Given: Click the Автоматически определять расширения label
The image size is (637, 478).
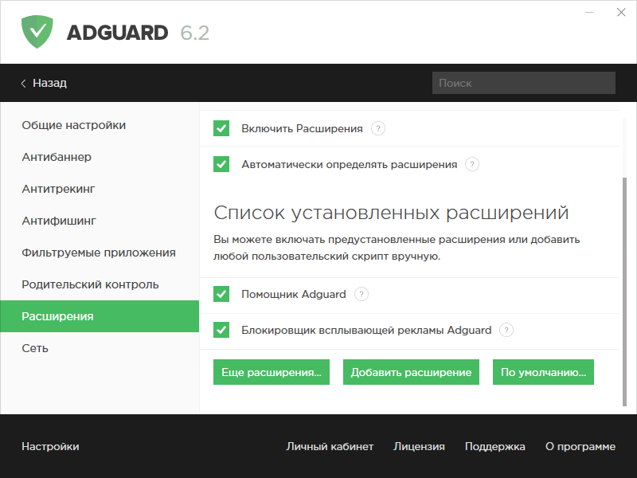Looking at the screenshot, I should coord(350,164).
